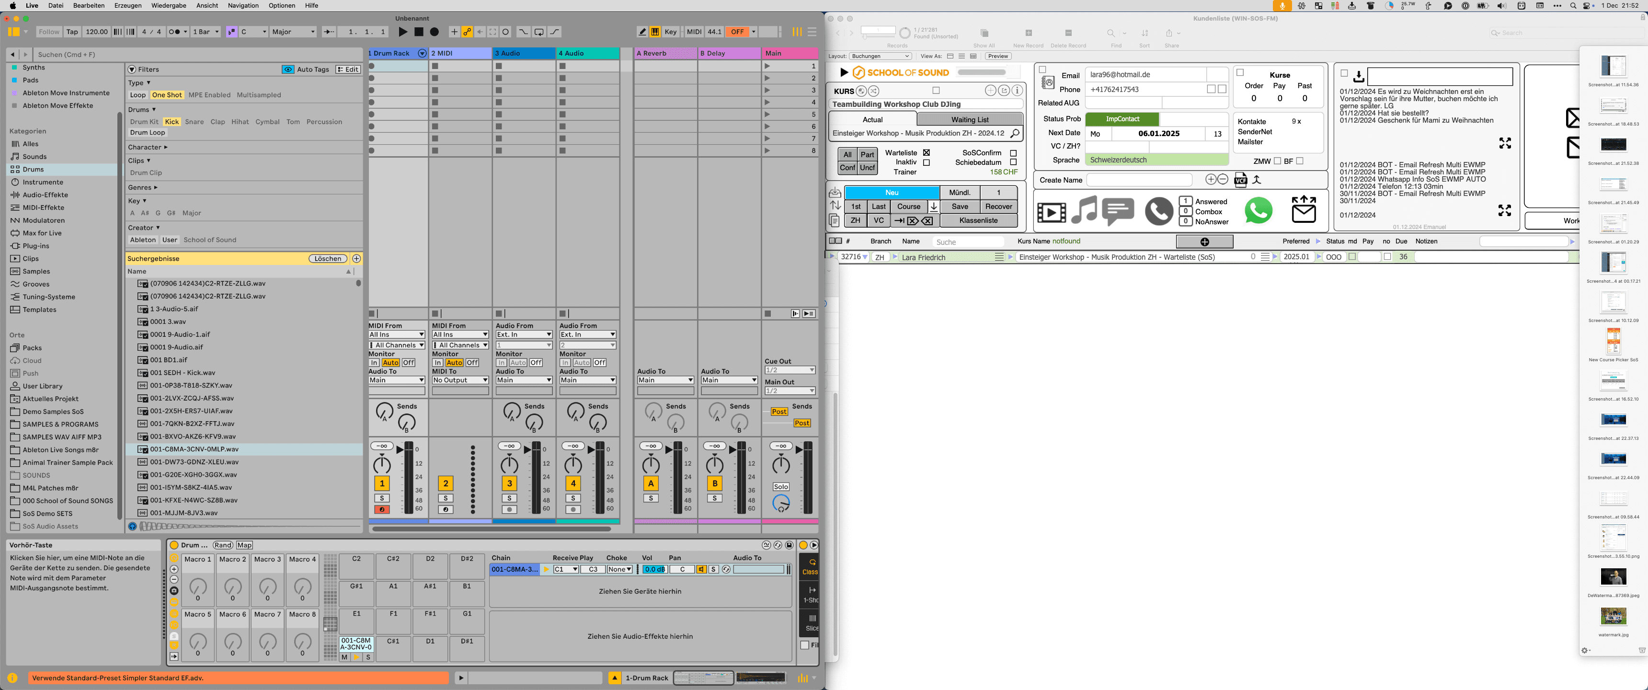Click the music note icon

(1084, 210)
